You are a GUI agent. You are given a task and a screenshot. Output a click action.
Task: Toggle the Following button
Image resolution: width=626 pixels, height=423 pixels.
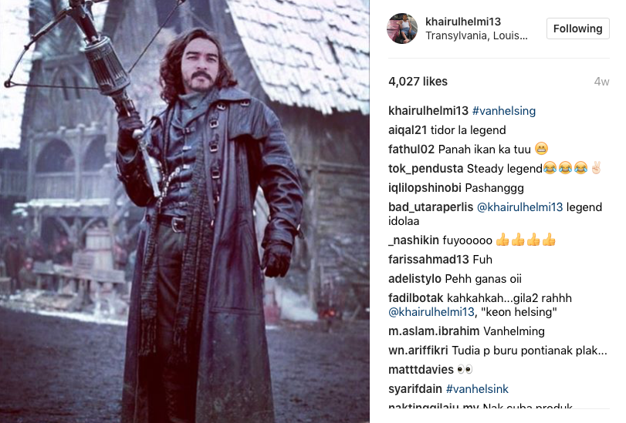[577, 29]
